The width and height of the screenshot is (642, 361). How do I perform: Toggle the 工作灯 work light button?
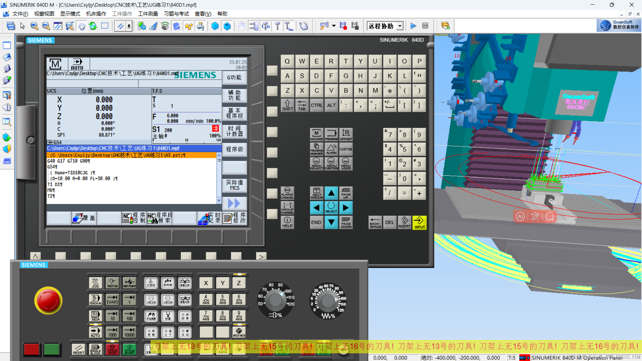click(151, 283)
